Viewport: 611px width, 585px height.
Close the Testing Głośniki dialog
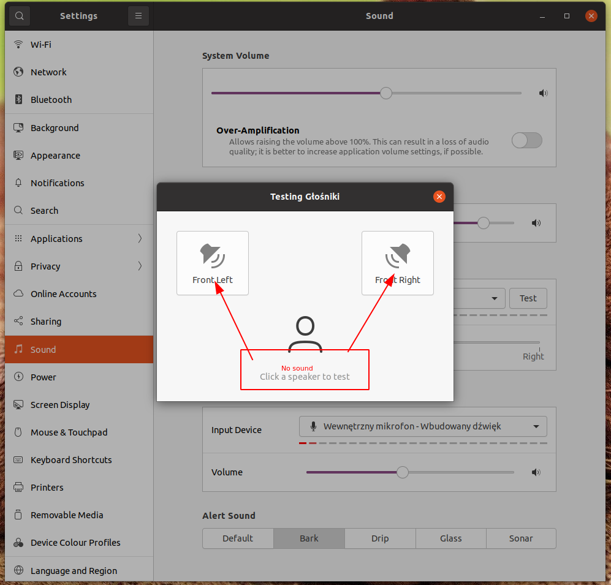[439, 197]
